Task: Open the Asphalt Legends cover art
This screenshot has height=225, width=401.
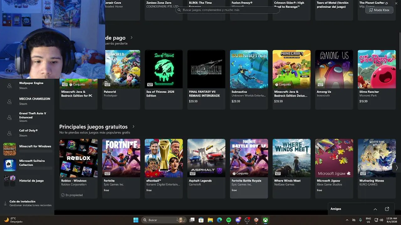Action: pos(206,158)
